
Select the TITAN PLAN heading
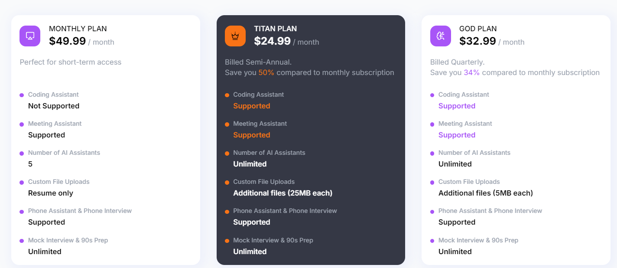tap(276, 29)
